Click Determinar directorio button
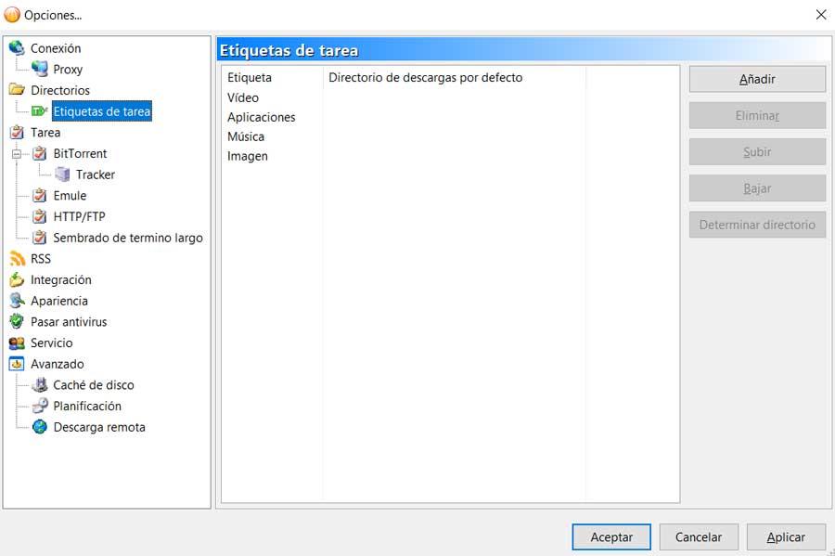Image resolution: width=835 pixels, height=556 pixels. [x=757, y=225]
